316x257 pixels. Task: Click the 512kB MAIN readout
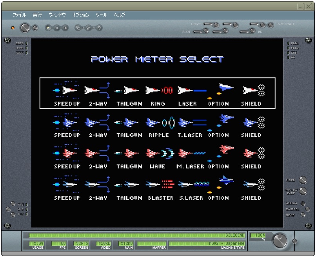125,244
